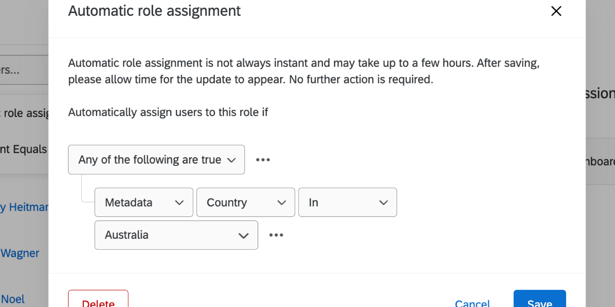Save the automatic role assignment
615x307 pixels.
click(539, 302)
